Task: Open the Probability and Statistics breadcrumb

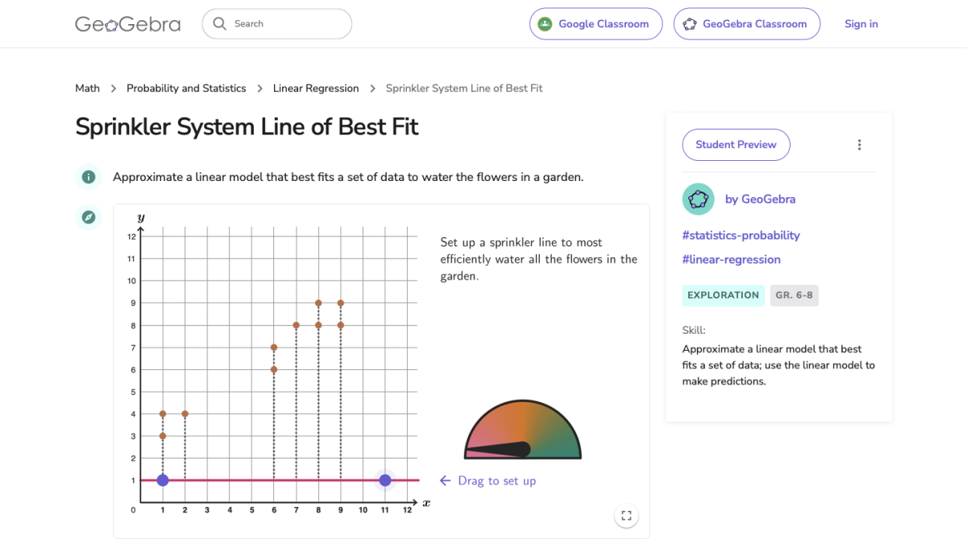Action: (186, 88)
